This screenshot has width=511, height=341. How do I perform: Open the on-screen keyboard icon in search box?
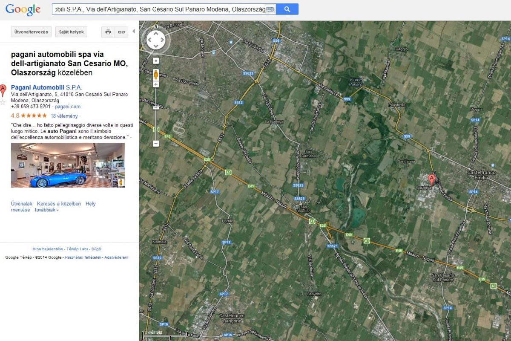270,9
